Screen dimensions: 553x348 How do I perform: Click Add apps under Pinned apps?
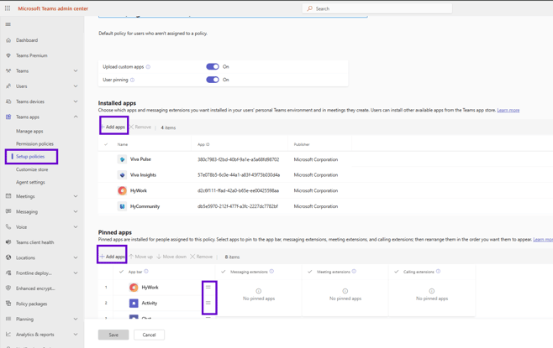coord(113,257)
